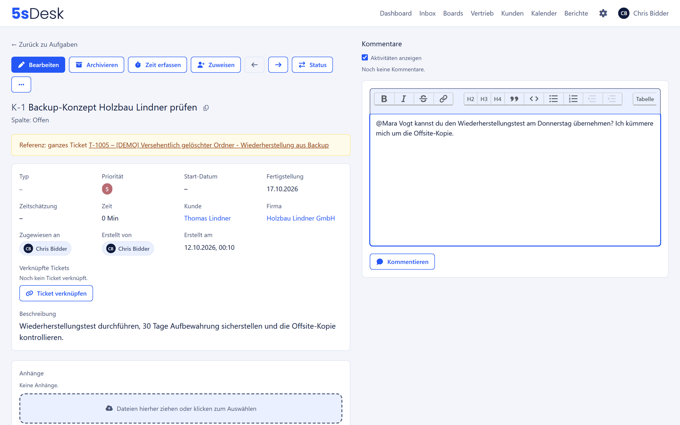Go back via Zurück zu Aufgaben
The image size is (680, 425).
point(44,44)
